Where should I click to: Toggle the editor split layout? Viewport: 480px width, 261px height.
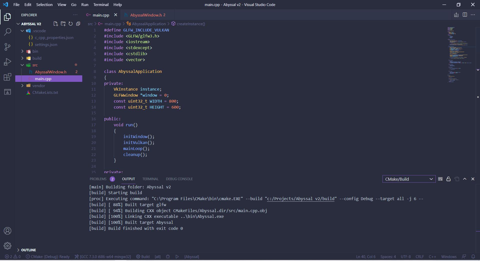click(465, 15)
